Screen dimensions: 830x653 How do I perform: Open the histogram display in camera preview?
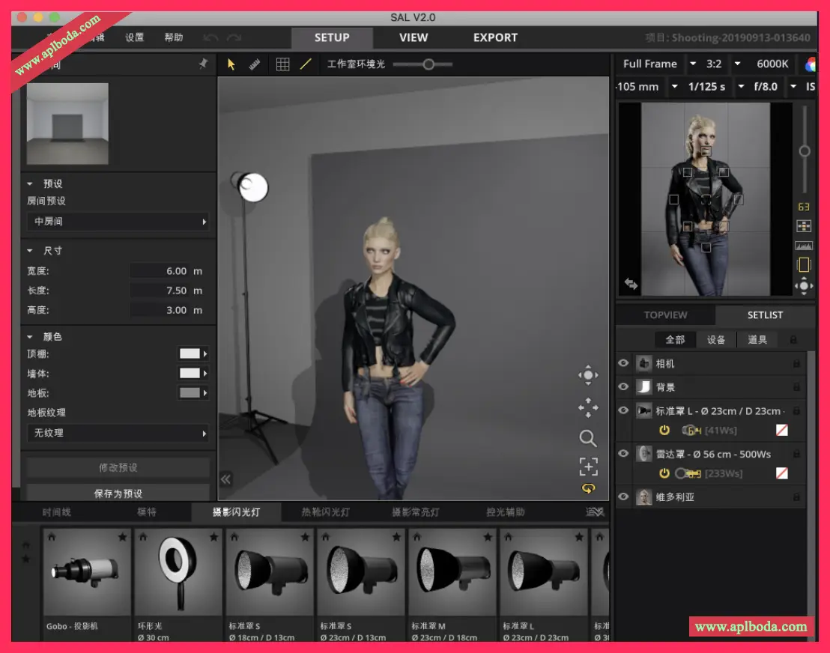click(804, 246)
